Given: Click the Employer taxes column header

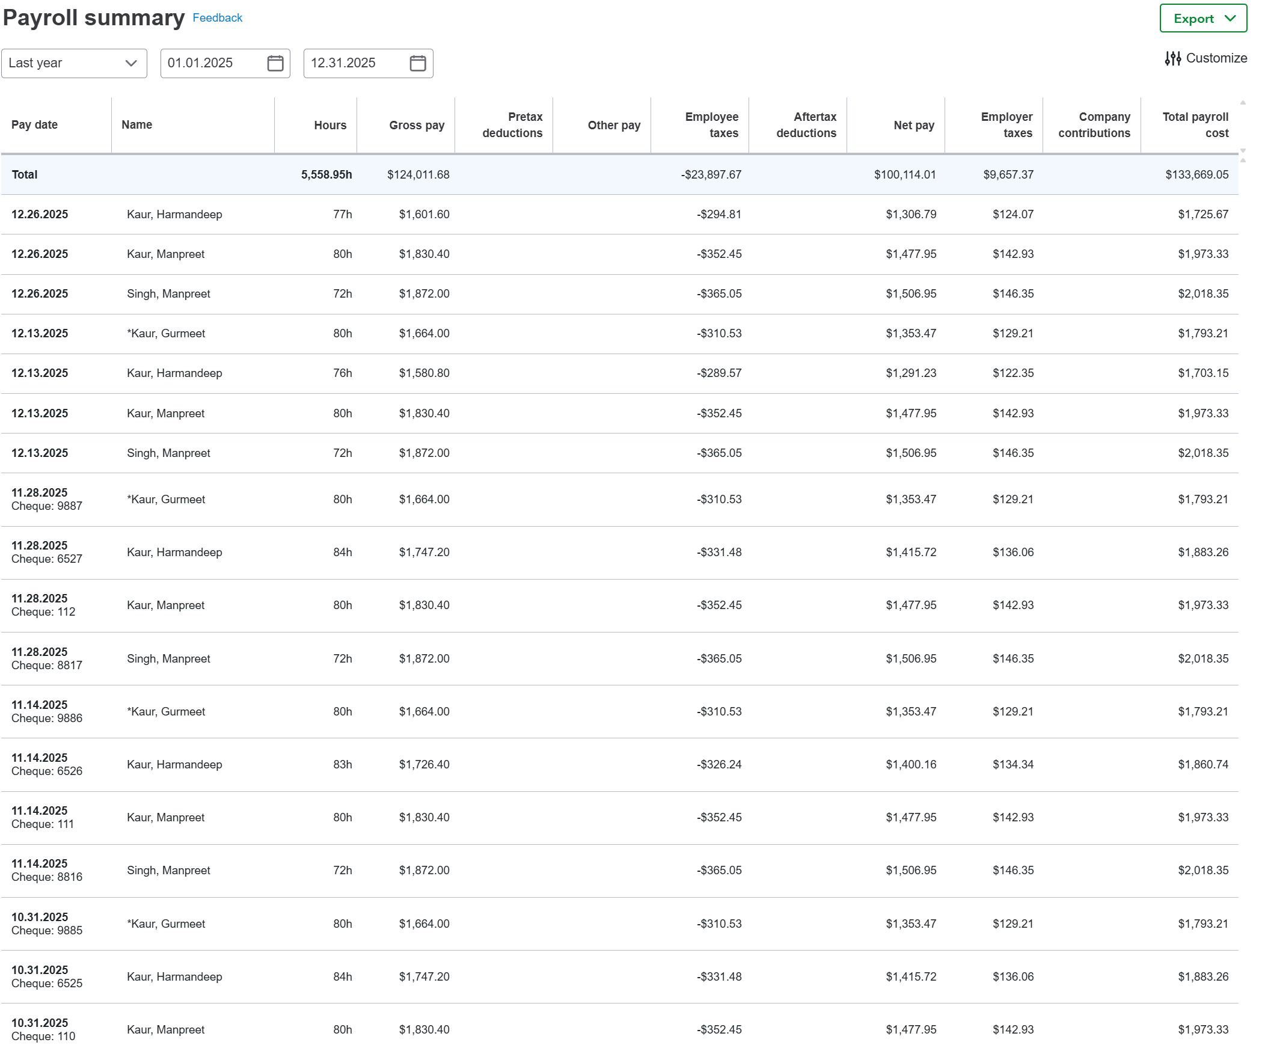Looking at the screenshot, I should [x=1006, y=125].
